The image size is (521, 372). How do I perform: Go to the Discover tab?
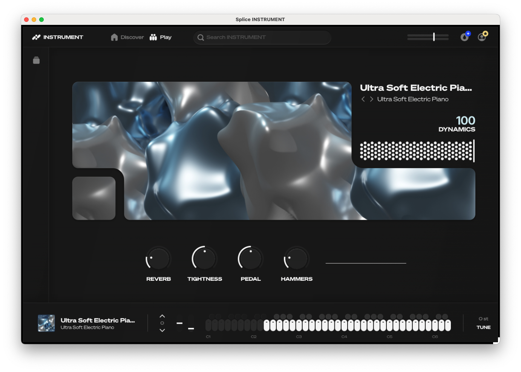pyautogui.click(x=127, y=37)
